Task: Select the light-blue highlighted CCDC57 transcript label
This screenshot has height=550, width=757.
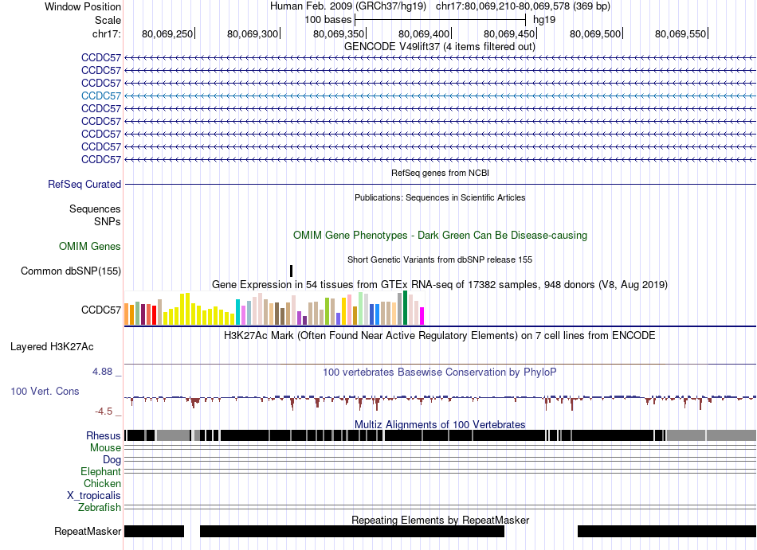Action: coord(101,96)
